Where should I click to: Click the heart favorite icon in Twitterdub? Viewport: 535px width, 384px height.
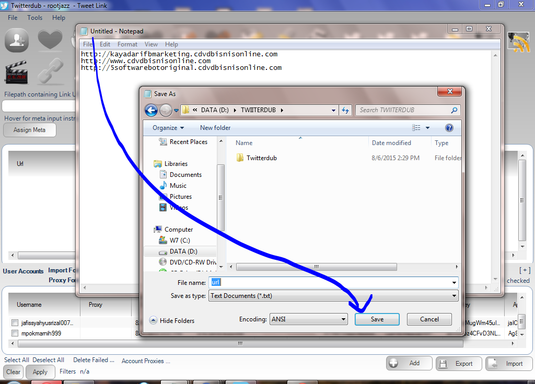[50, 40]
